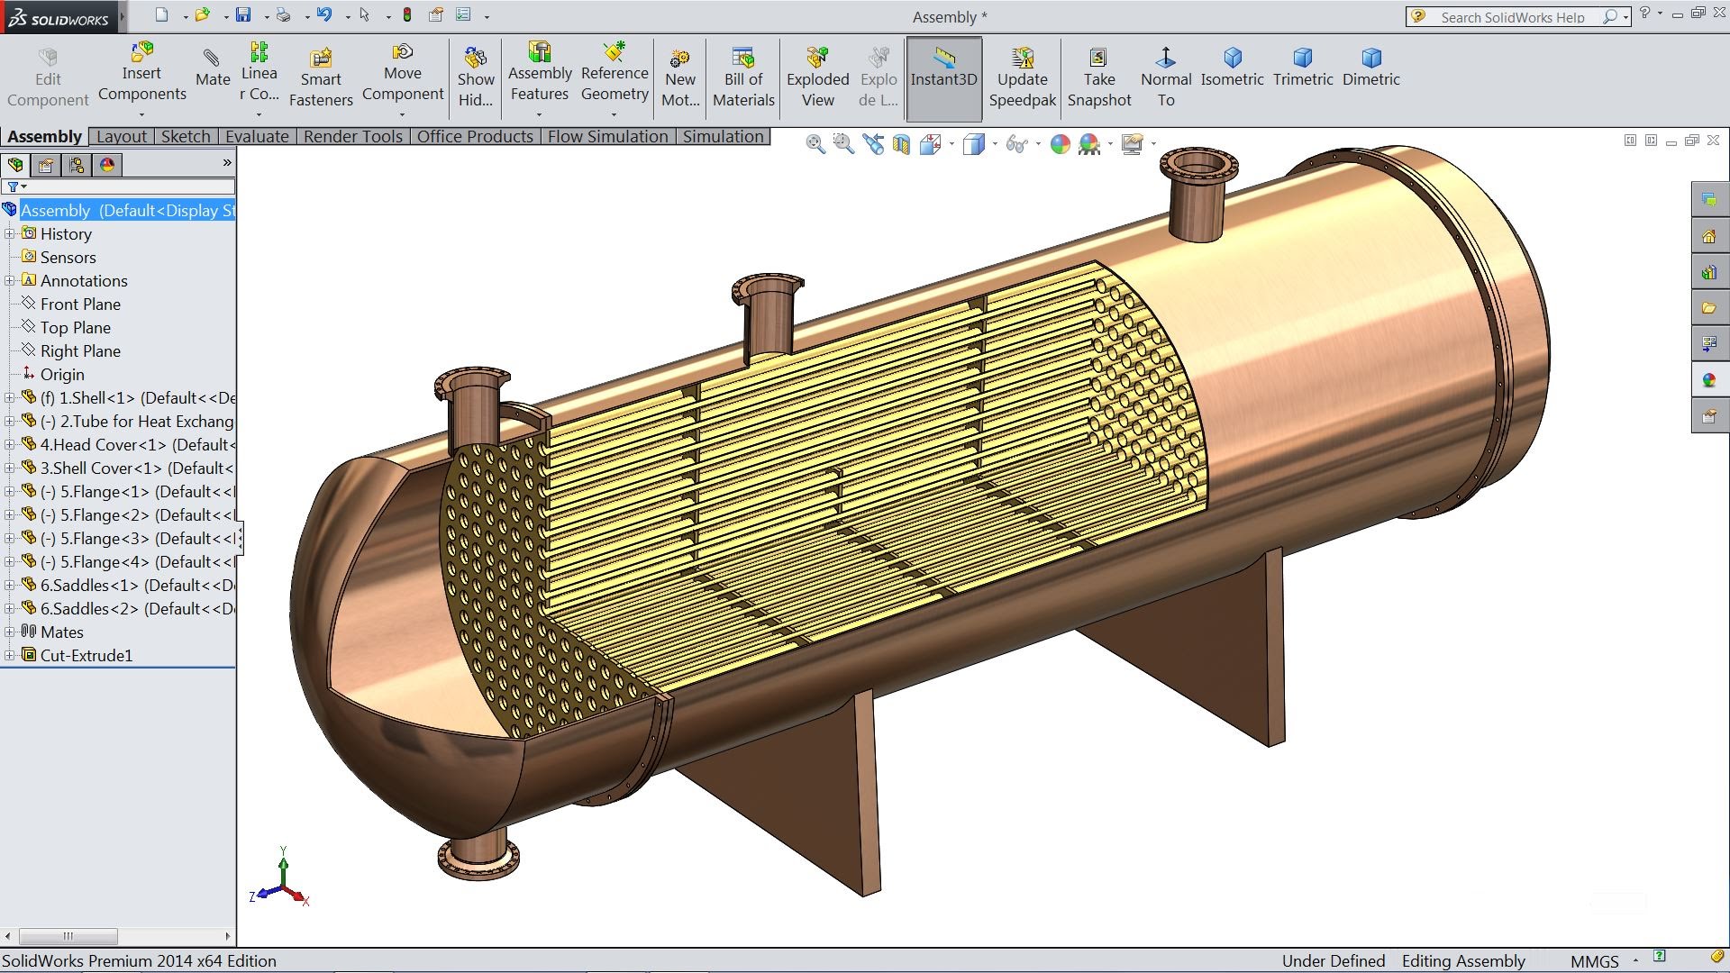1730x973 pixels.
Task: Expand the Mates folder in tree
Action: point(10,632)
